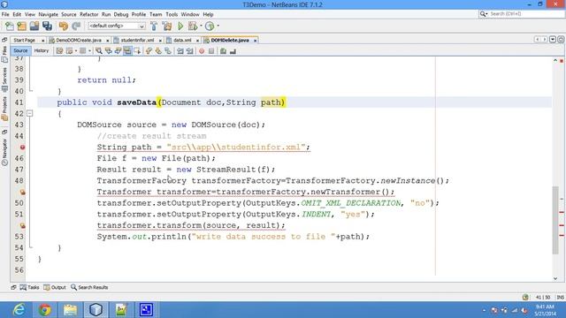
Task: Click the error marker on line 45
Action: point(22,148)
